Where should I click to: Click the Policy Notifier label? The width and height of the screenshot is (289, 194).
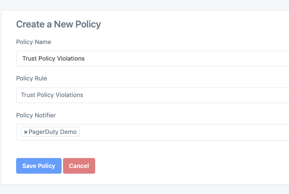(36, 115)
